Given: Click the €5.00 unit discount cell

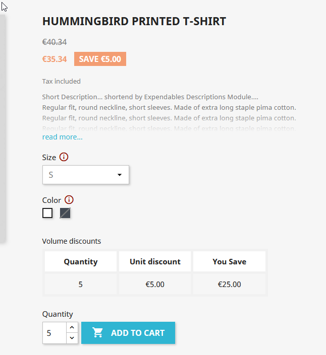Looking at the screenshot, I should [155, 284].
